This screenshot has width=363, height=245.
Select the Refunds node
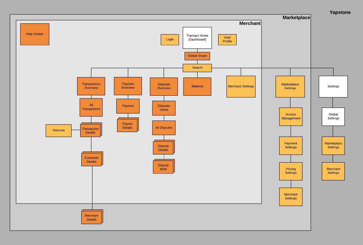tap(59, 131)
